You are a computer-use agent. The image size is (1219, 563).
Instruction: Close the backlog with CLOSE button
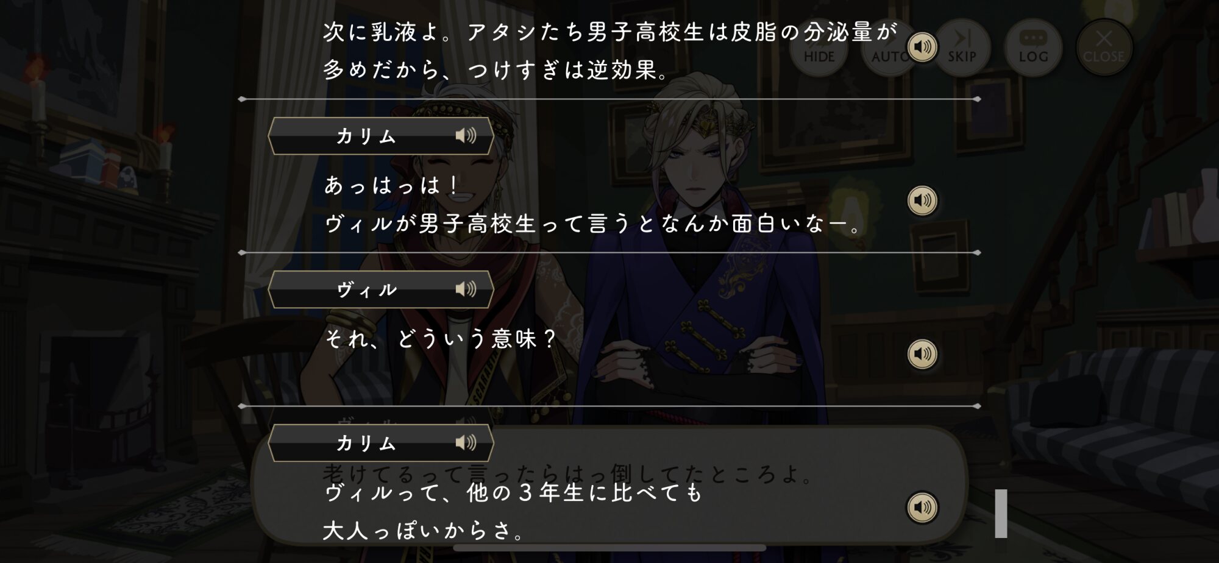point(1104,48)
